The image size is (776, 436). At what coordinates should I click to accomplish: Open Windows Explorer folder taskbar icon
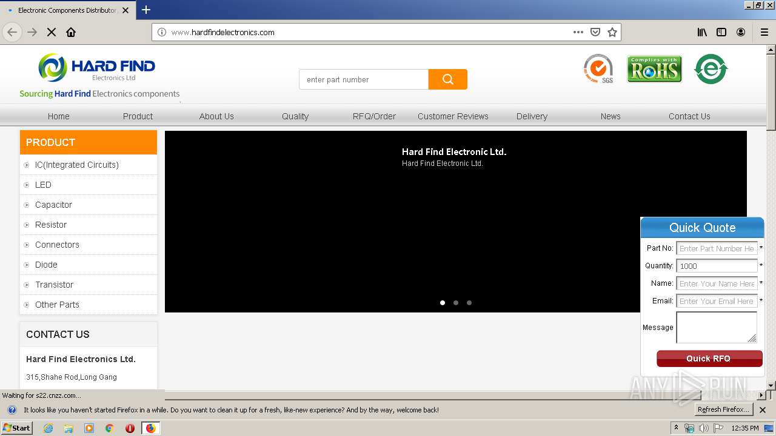[69, 428]
